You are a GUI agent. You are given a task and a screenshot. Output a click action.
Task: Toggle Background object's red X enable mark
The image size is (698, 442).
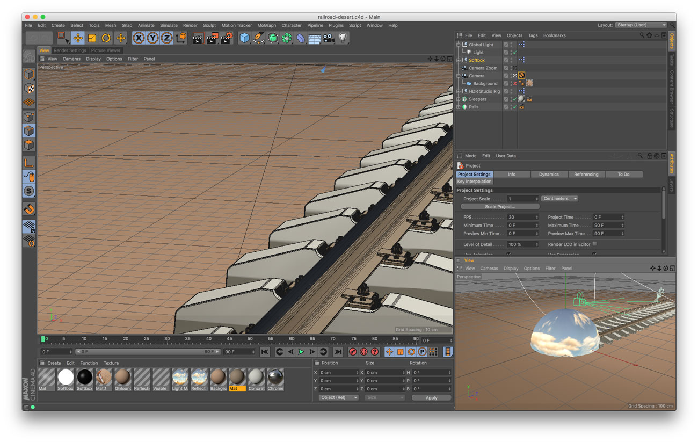(x=514, y=84)
